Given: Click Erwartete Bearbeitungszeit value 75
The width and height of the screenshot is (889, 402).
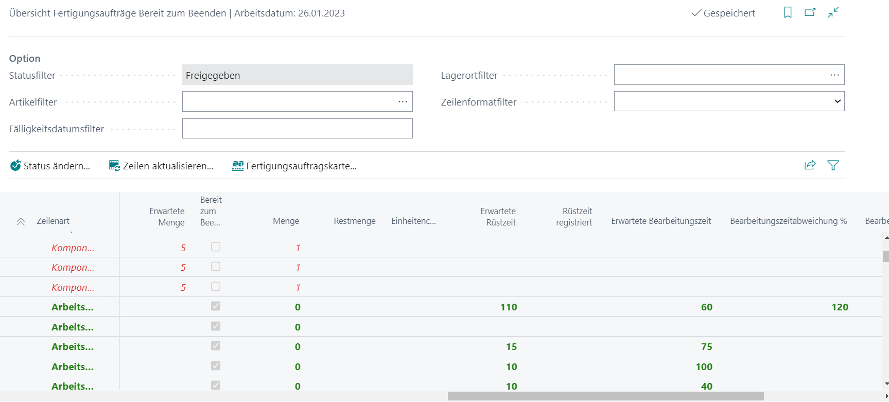Looking at the screenshot, I should (707, 347).
